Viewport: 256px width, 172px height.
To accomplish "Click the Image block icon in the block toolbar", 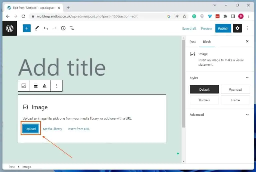I will click(24, 86).
